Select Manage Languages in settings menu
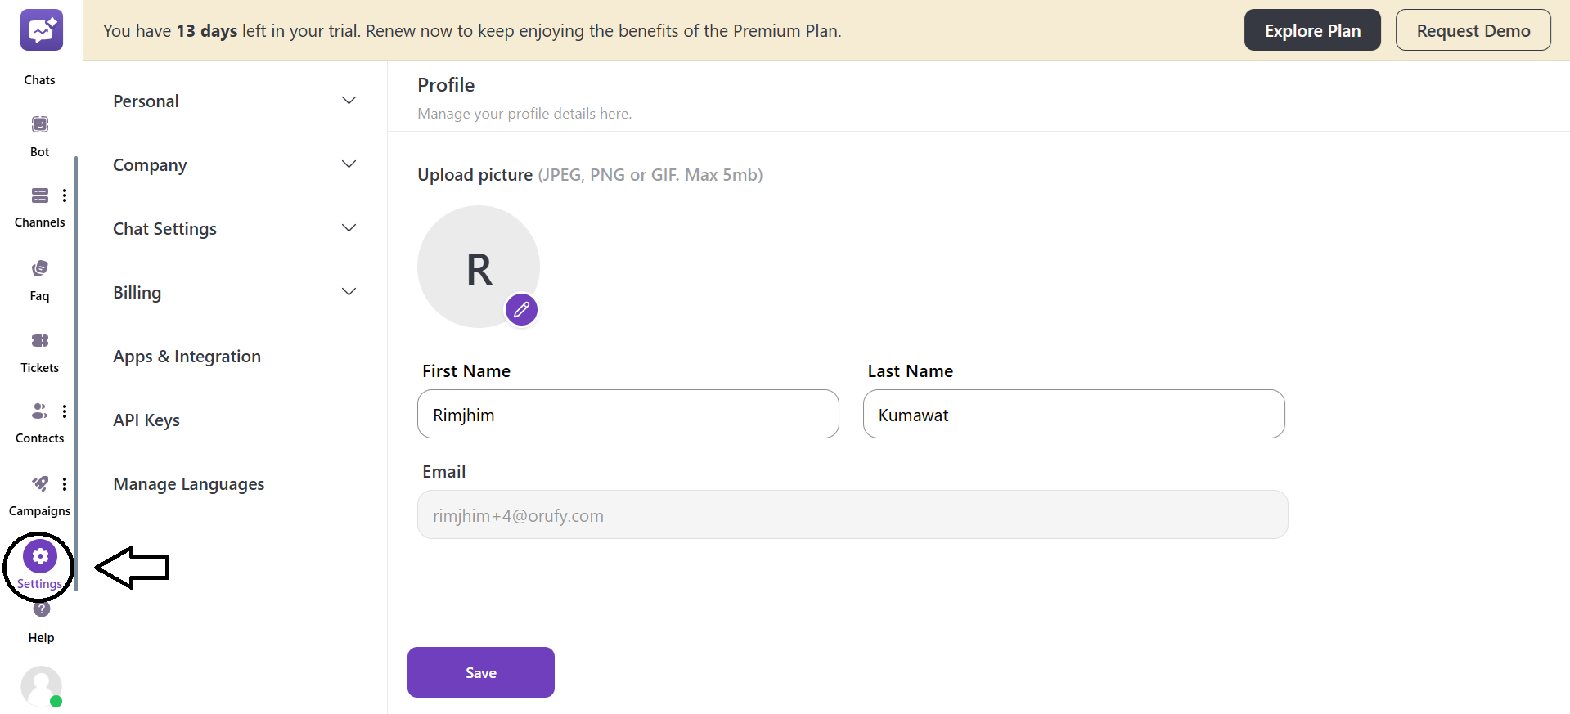 pyautogui.click(x=188, y=484)
